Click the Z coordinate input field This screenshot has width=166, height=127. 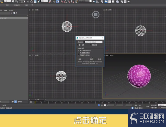[x=129, y=105]
